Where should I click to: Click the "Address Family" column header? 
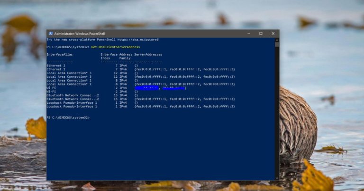point(126,56)
